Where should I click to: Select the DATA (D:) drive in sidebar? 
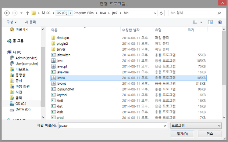[20, 109]
